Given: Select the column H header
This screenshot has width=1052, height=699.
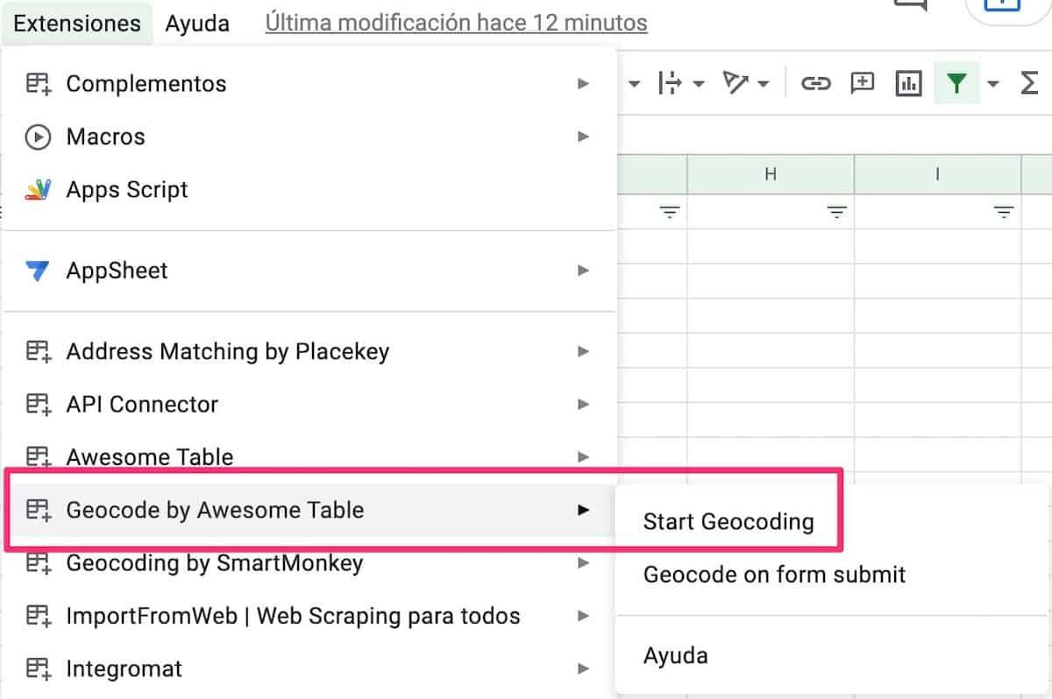Looking at the screenshot, I should [x=770, y=173].
